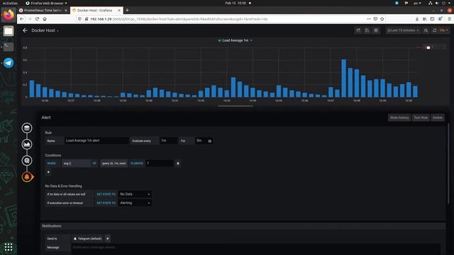Viewport: 454px width, 255px height.
Task: Open a new browser tab
Action: (127, 10)
